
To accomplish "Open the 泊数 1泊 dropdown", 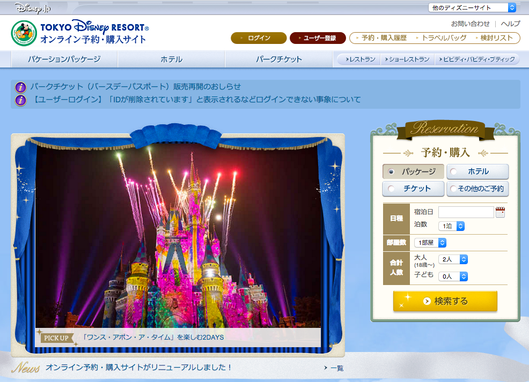I will (451, 226).
